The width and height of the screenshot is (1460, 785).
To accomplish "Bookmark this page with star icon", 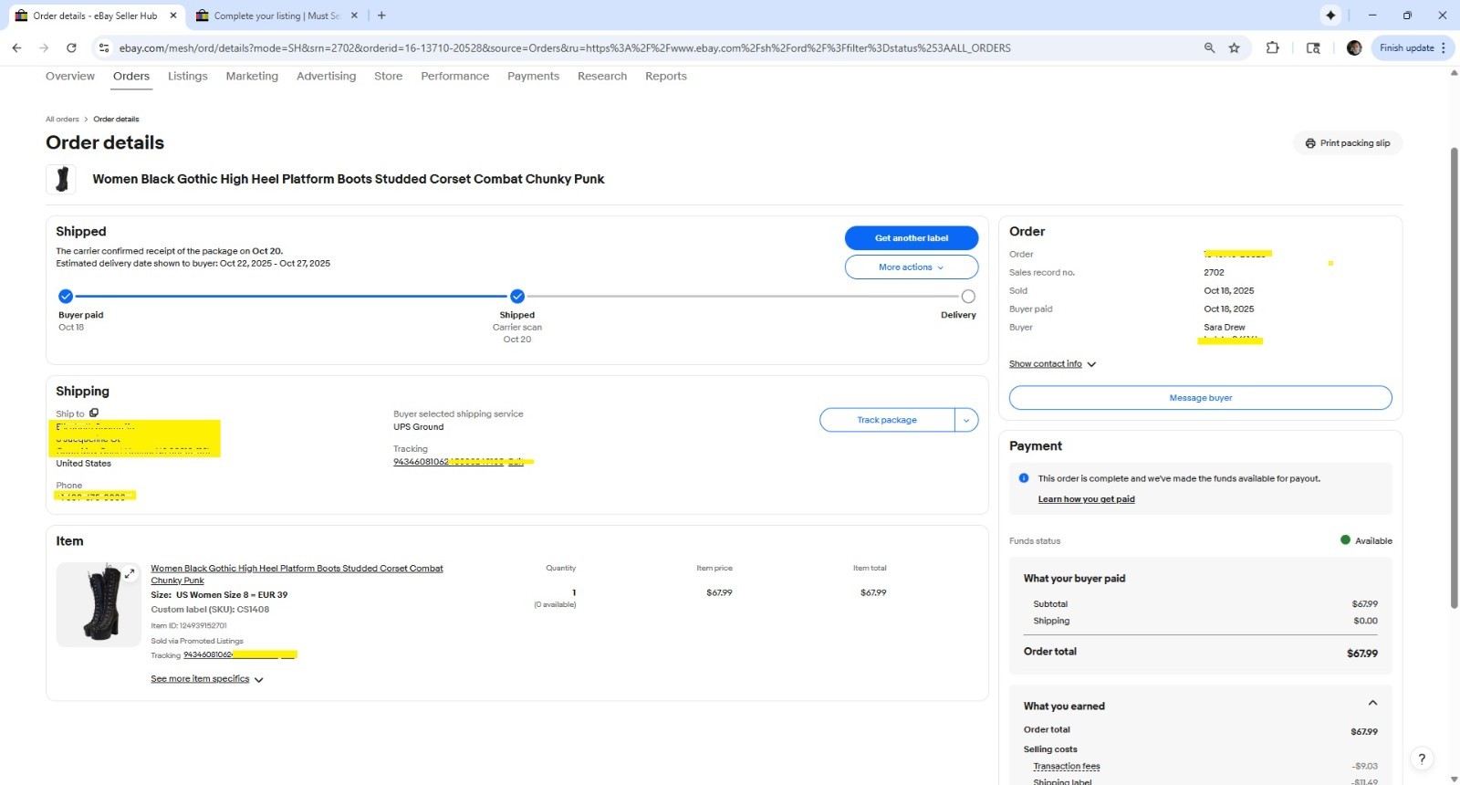I will coord(1235,47).
